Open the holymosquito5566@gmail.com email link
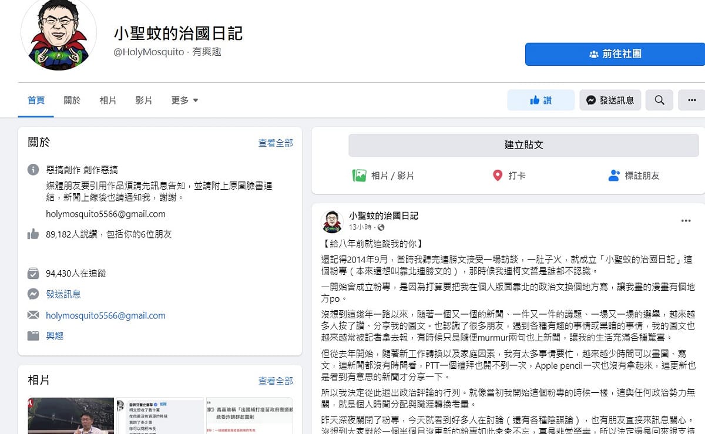 (x=106, y=315)
